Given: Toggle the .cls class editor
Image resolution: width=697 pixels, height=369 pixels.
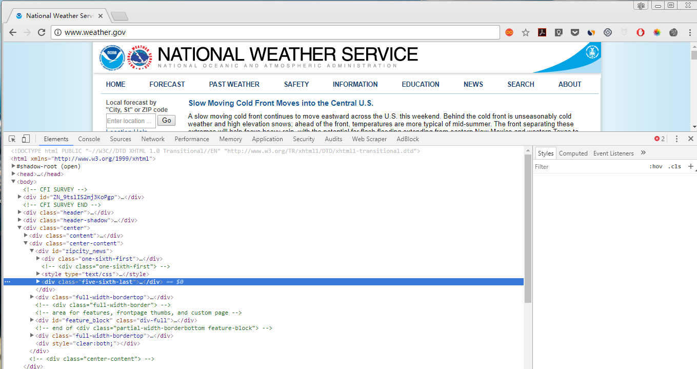Looking at the screenshot, I should click(674, 166).
